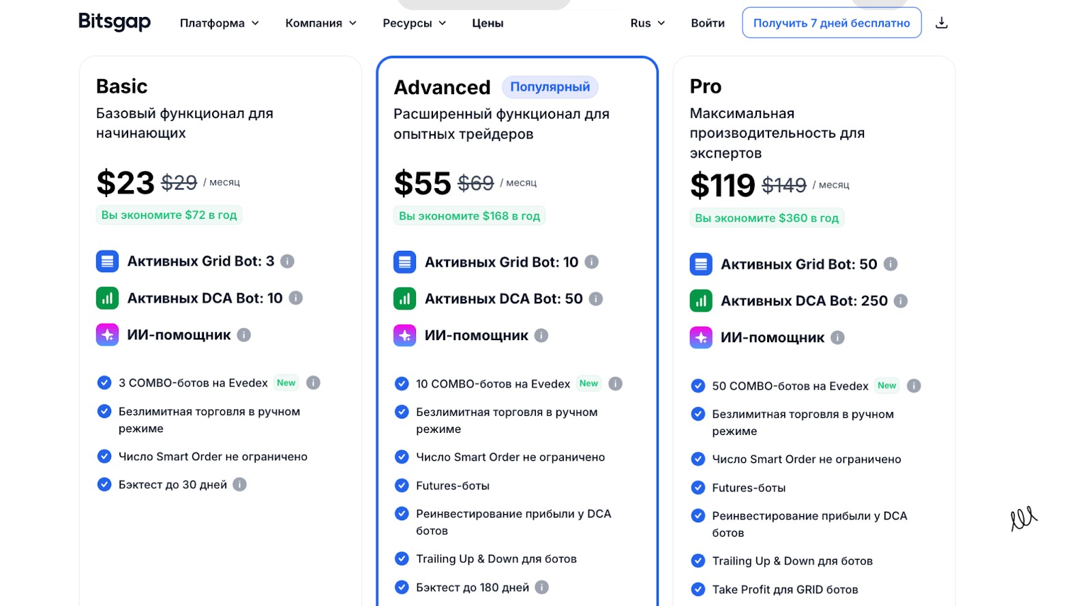Click the Войти link
1091x606 pixels.
pyautogui.click(x=708, y=23)
